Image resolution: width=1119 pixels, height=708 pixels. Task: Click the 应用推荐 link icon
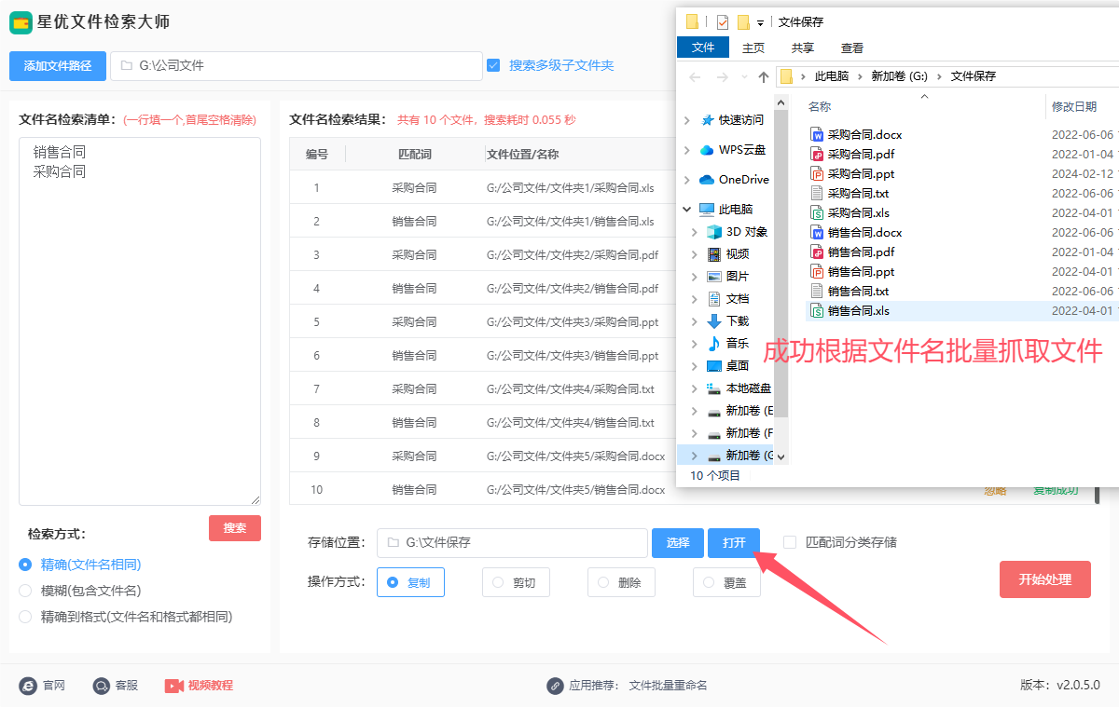click(555, 686)
